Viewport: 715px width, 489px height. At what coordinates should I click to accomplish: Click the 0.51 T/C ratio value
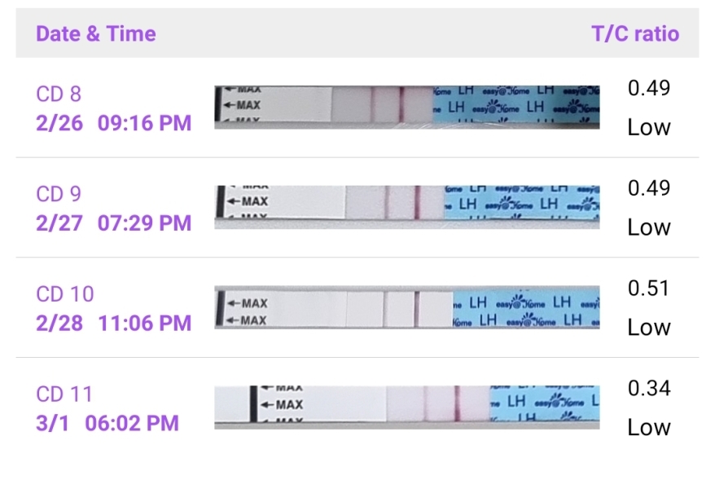tap(648, 288)
